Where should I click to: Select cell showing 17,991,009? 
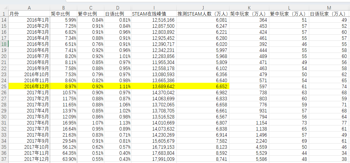[x=154, y=159]
